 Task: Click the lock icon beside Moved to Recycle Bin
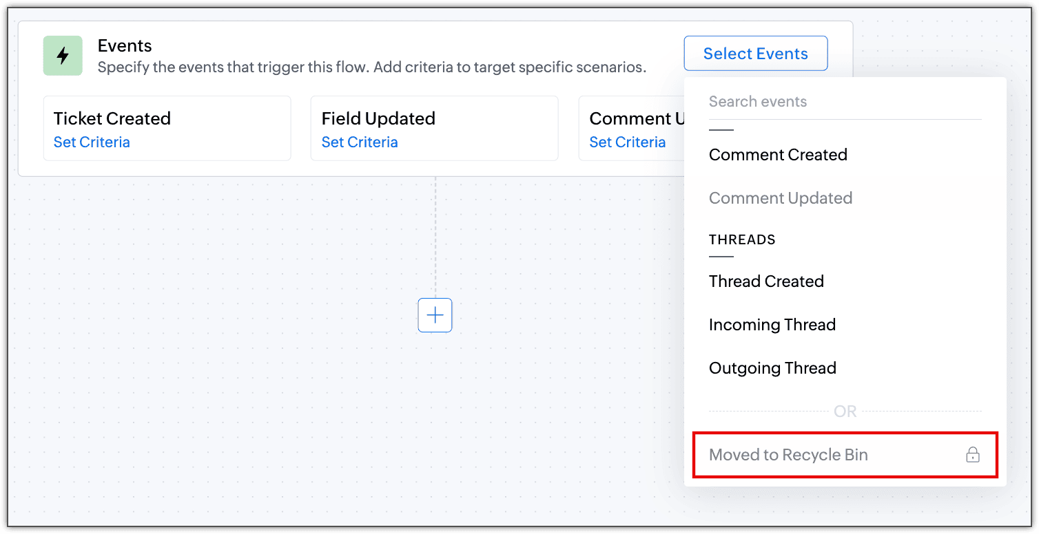pyautogui.click(x=972, y=455)
